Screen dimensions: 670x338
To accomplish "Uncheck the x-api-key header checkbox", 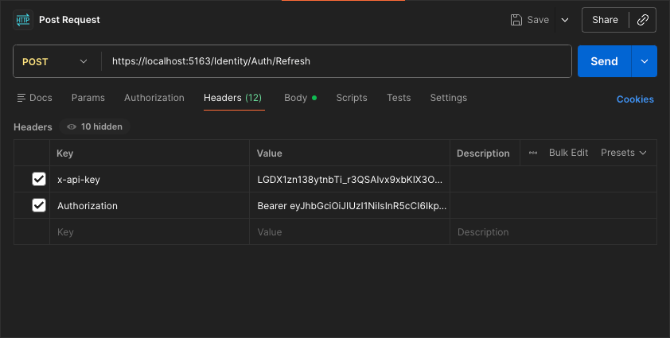I will [39, 179].
